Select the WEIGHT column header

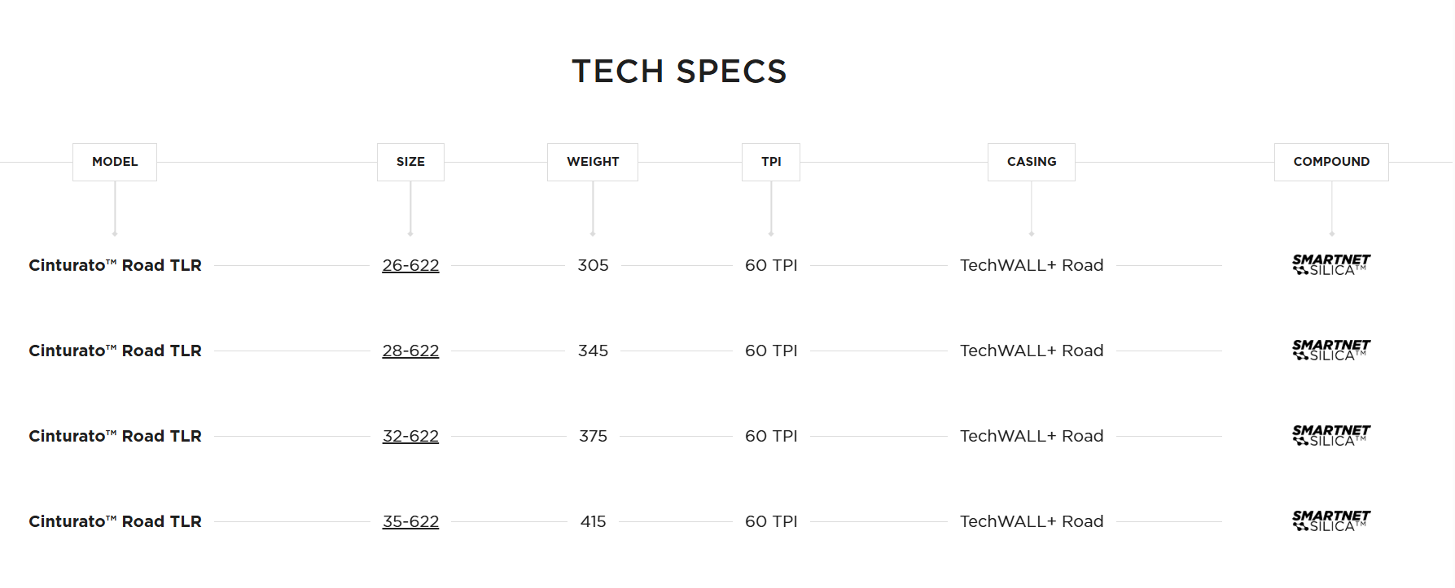593,162
